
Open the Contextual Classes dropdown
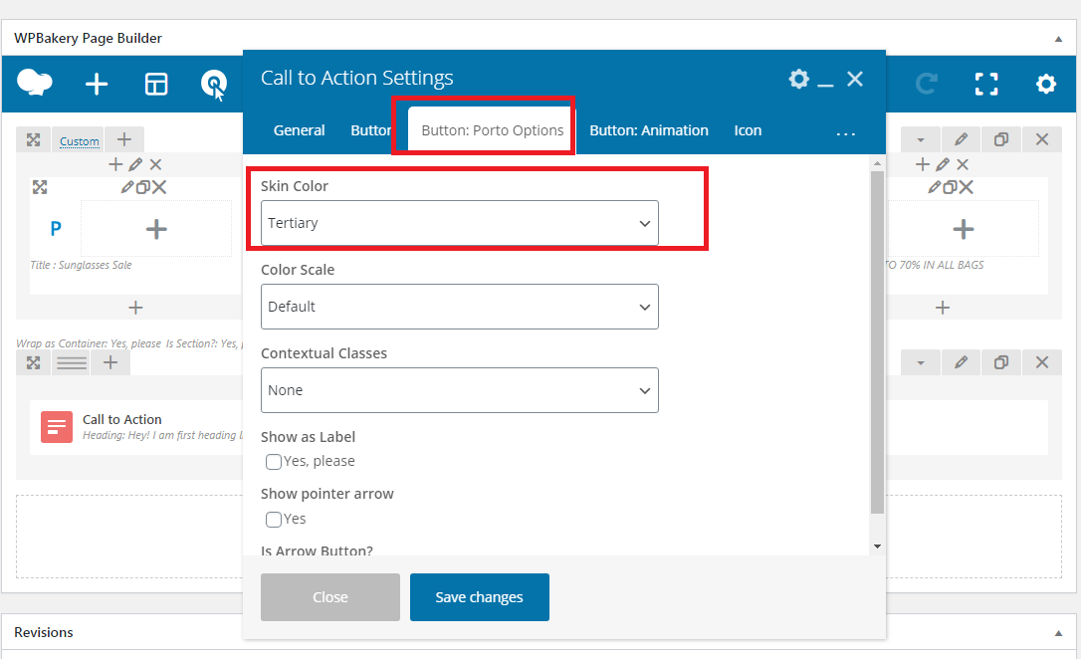tap(459, 390)
